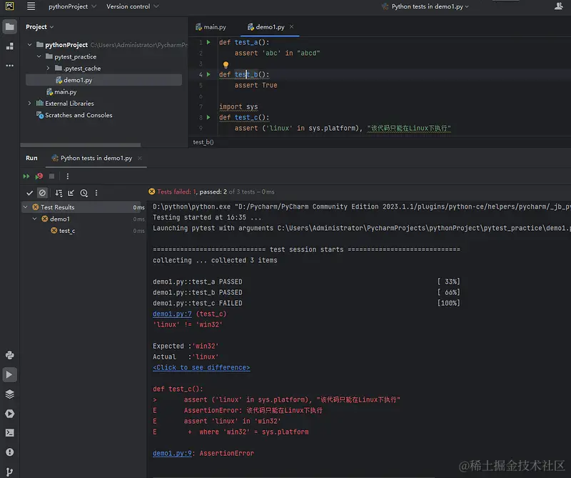Open Version control dropdown
This screenshot has width=571, height=478.
point(133,6)
